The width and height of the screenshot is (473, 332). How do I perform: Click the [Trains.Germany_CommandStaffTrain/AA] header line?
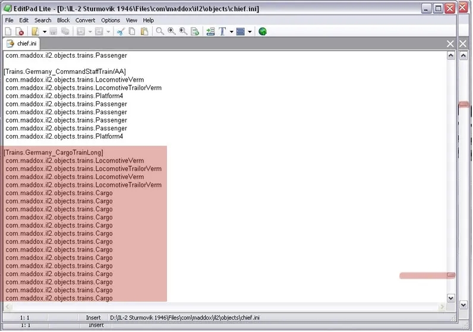pyautogui.click(x=65, y=71)
